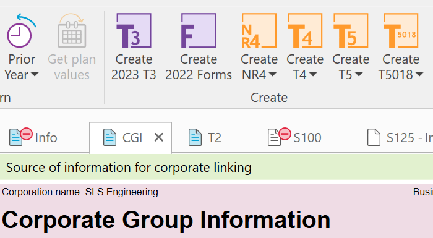Click the Create T5018 icon
This screenshot has height=238, width=433.
[x=401, y=30]
